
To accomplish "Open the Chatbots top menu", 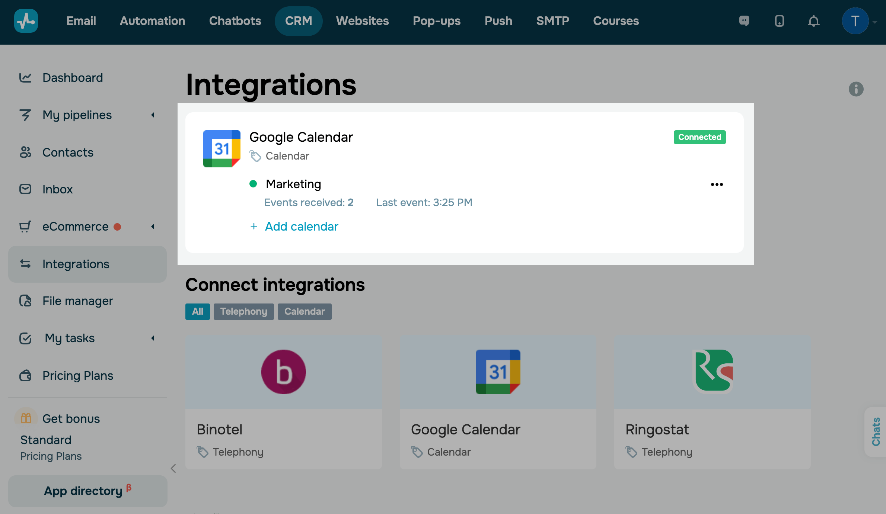I will (x=235, y=21).
